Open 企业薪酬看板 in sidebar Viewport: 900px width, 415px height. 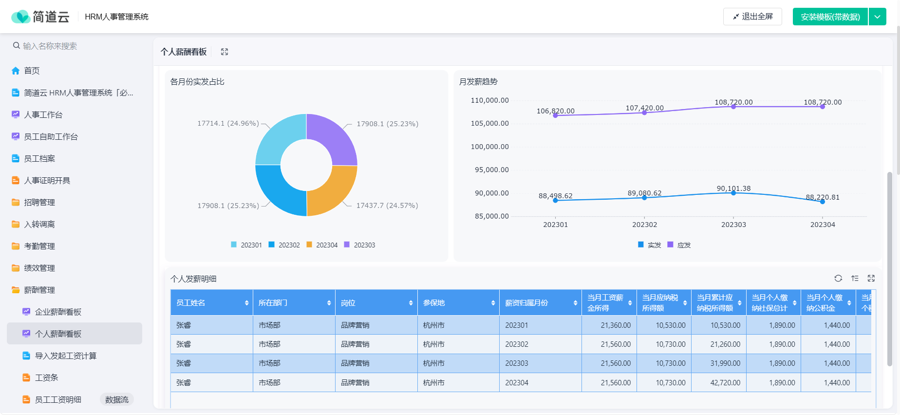click(x=58, y=312)
